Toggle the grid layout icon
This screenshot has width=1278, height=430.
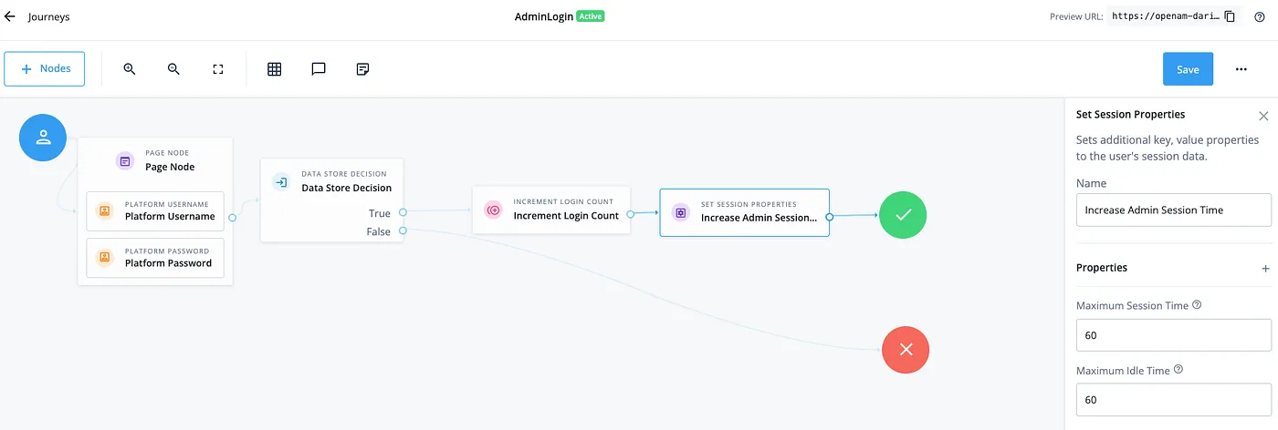(x=274, y=68)
